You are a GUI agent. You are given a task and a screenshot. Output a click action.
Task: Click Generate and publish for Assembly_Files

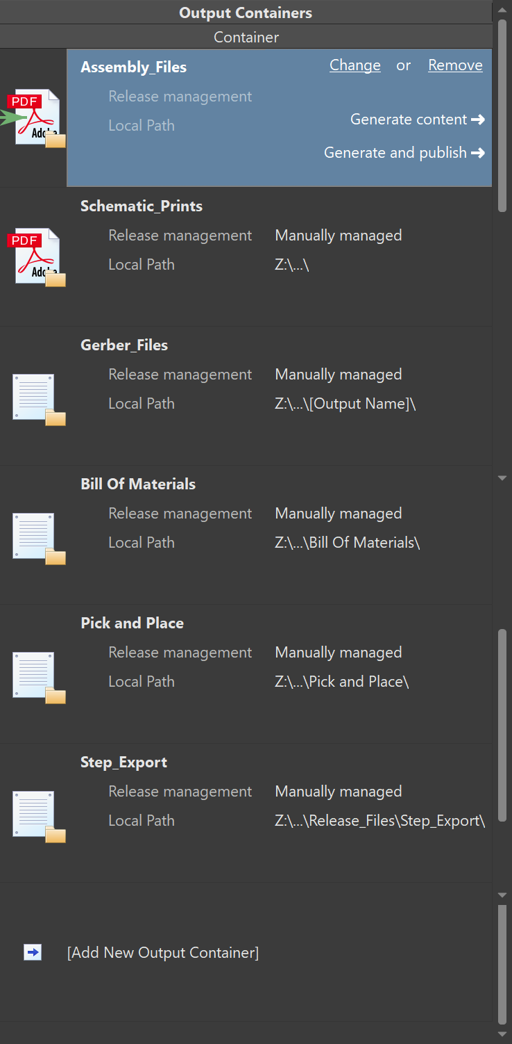coord(404,153)
